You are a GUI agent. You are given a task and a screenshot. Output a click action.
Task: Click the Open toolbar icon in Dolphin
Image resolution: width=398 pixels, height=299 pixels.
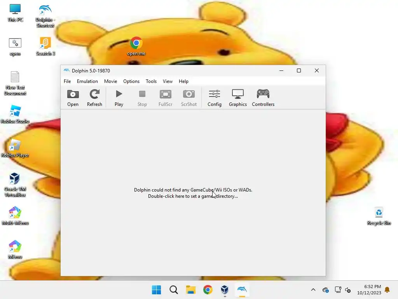(x=73, y=98)
